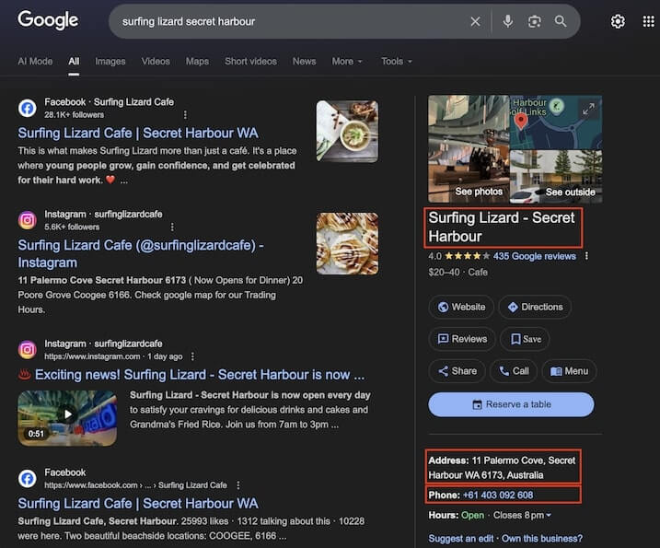Open the Google apps grid icon
Image resolution: width=660 pixels, height=548 pixels.
(648, 21)
